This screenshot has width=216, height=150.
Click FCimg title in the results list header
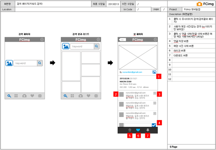[81, 40]
